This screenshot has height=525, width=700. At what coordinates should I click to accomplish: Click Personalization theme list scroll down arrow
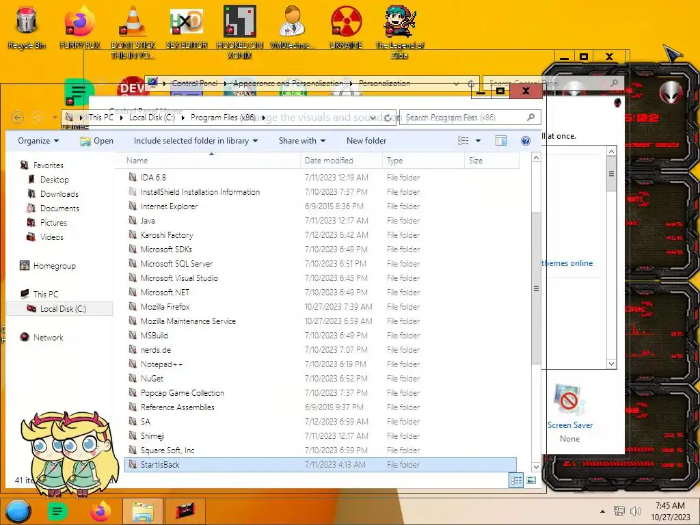pos(611,364)
